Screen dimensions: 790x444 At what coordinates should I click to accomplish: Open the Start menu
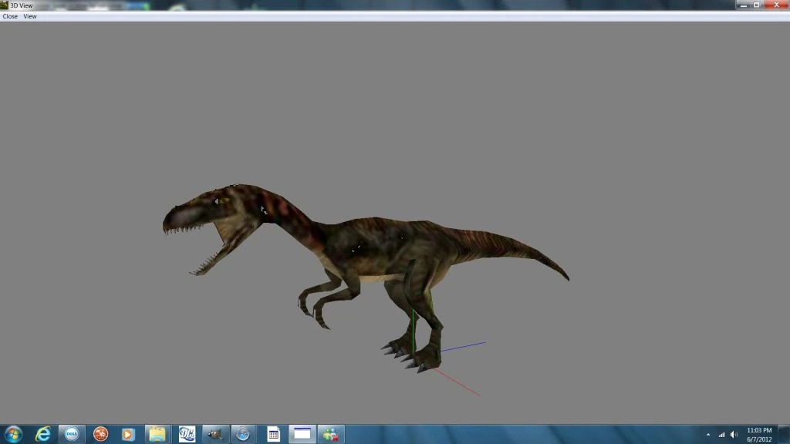(14, 434)
